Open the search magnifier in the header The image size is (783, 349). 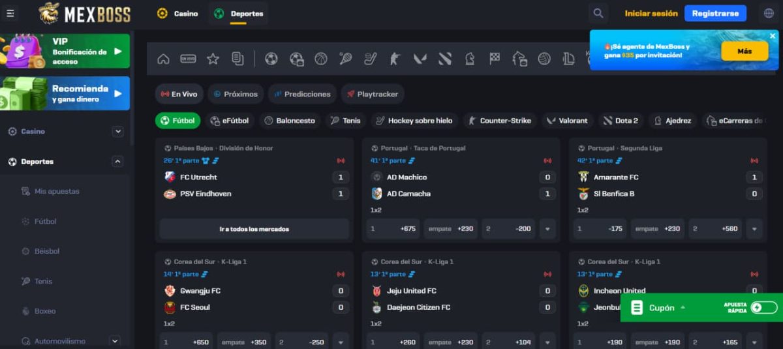(597, 13)
